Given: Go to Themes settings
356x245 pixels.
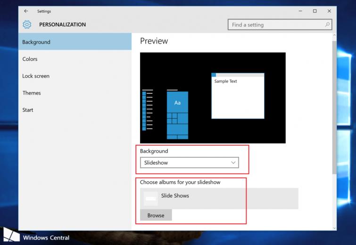Looking at the screenshot, I should click(75, 93).
